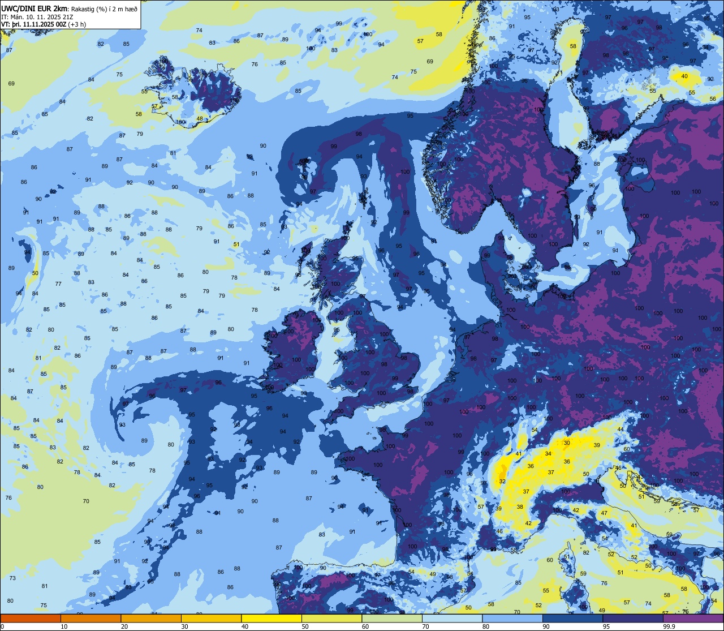Click the purple legend band above 99.9

(693, 618)
